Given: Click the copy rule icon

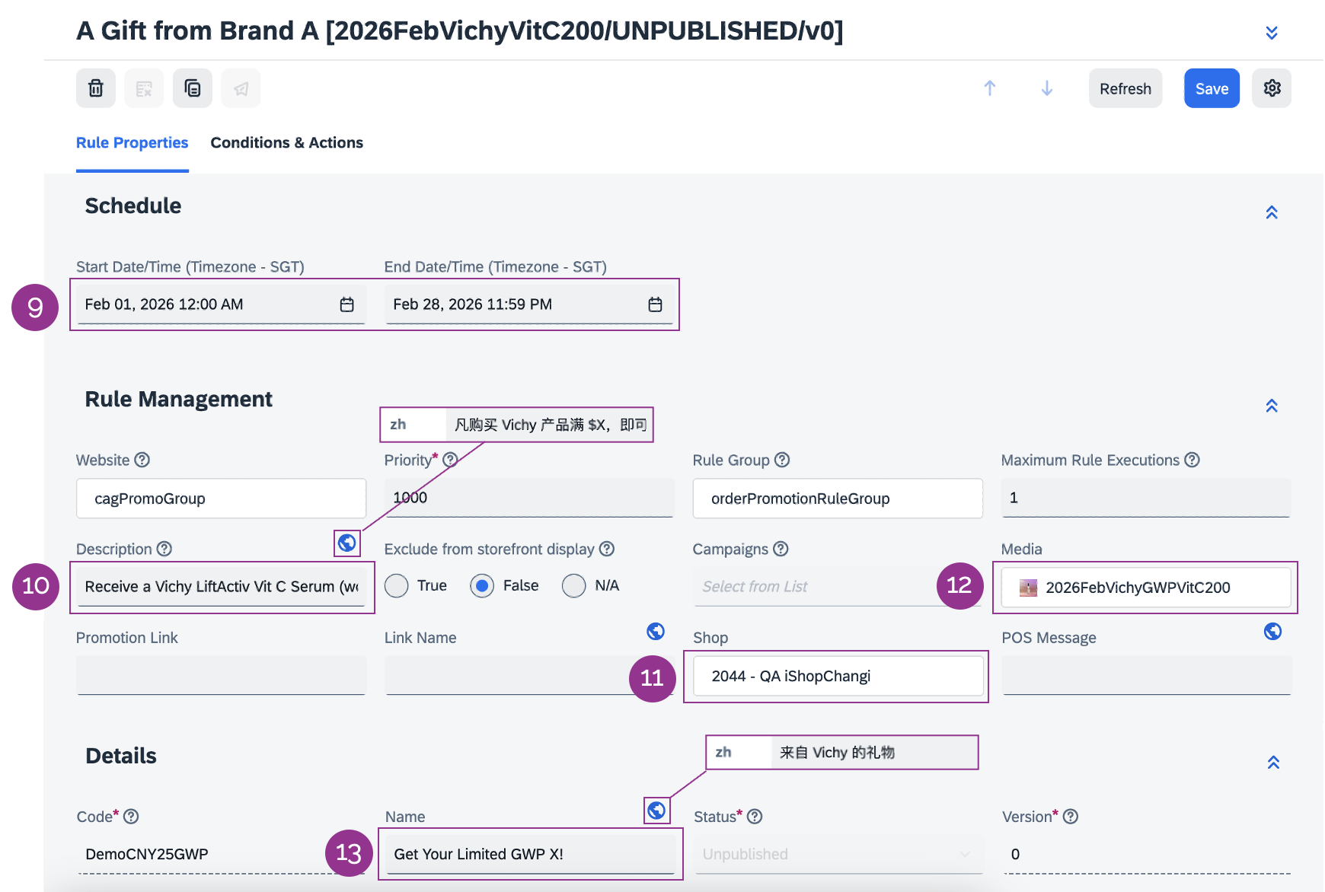Looking at the screenshot, I should coord(193,88).
